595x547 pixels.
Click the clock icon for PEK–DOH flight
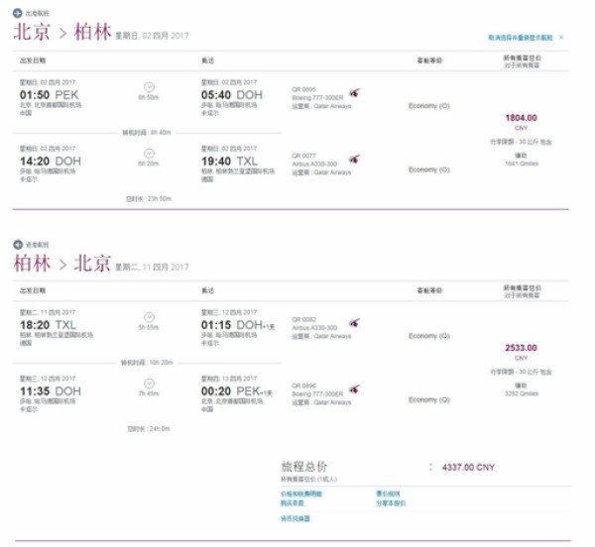[149, 86]
